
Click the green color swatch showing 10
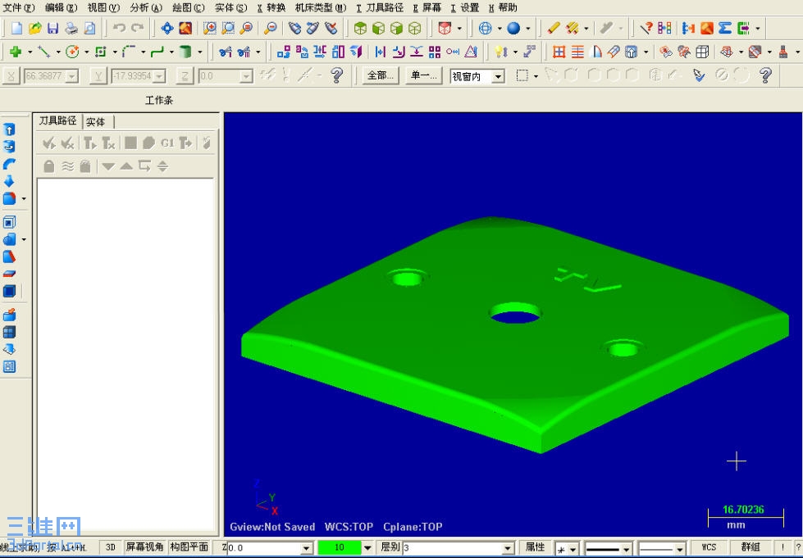click(339, 548)
